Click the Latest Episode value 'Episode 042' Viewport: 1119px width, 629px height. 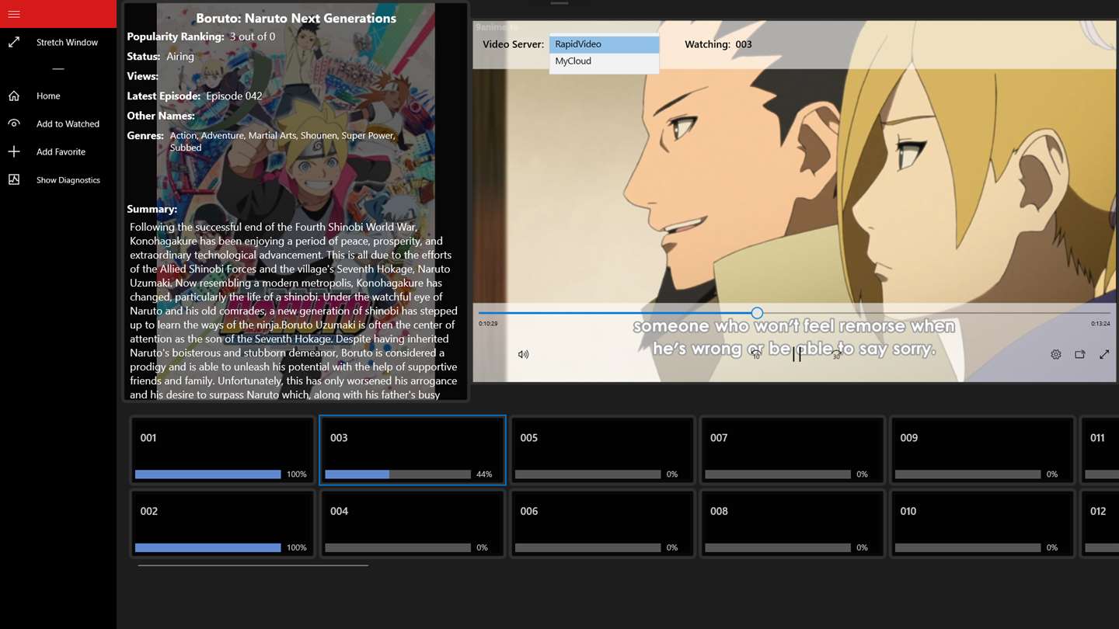click(234, 96)
